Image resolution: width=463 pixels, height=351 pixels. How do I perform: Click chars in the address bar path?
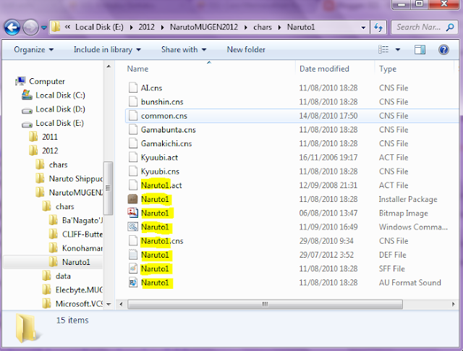coord(262,28)
